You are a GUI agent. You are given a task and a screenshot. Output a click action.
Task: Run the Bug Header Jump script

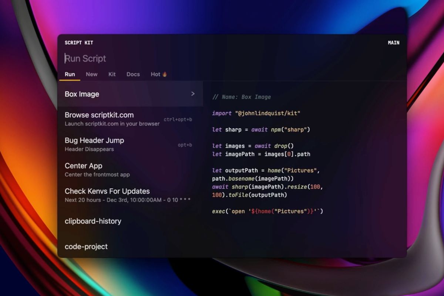point(94,140)
